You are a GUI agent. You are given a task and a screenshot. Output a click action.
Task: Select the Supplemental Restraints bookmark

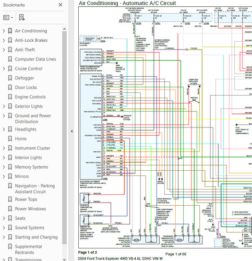point(29,250)
